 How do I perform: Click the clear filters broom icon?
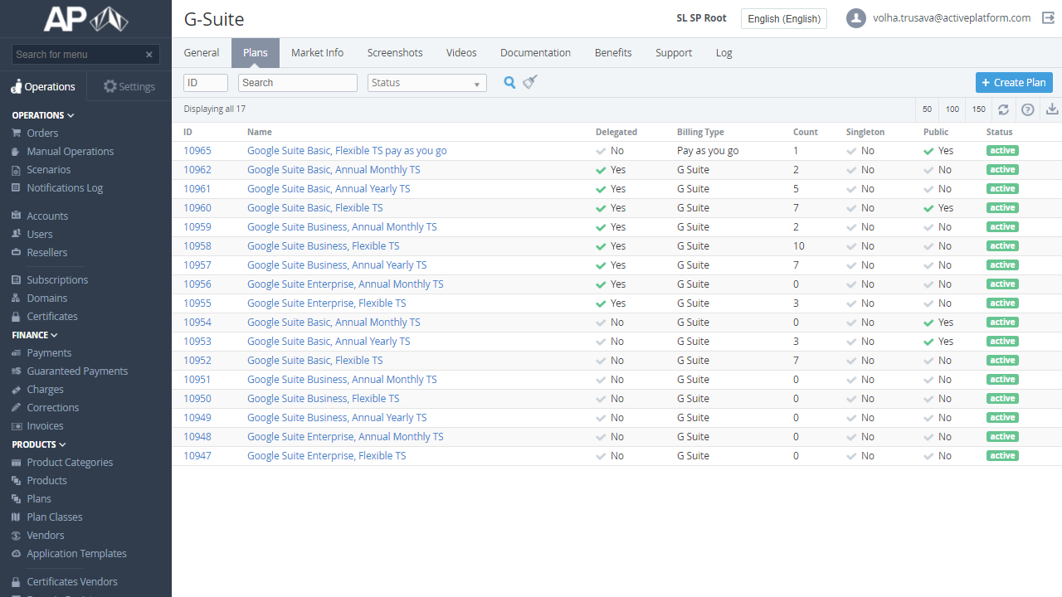[x=530, y=82]
